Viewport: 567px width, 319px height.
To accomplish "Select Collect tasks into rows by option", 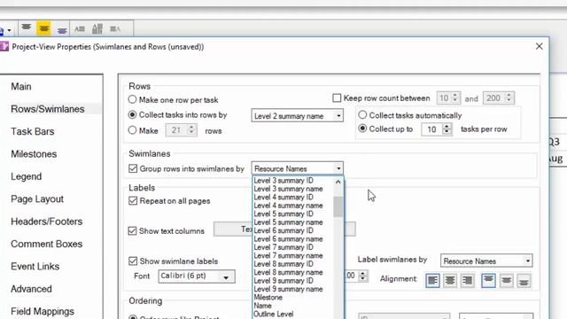I will tap(132, 114).
